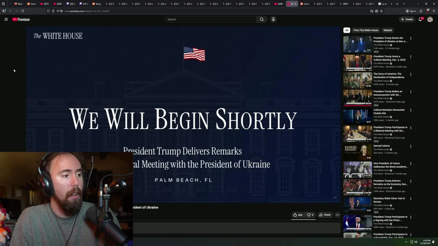This screenshot has width=438, height=246.
Task: Click the Share button under the video
Action: pos(325,215)
